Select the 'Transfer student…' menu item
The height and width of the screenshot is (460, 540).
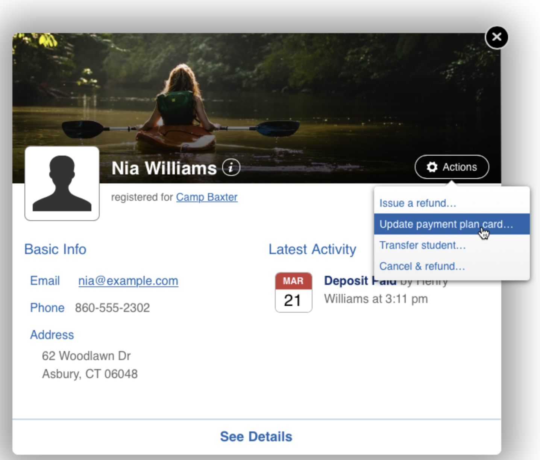tap(422, 245)
